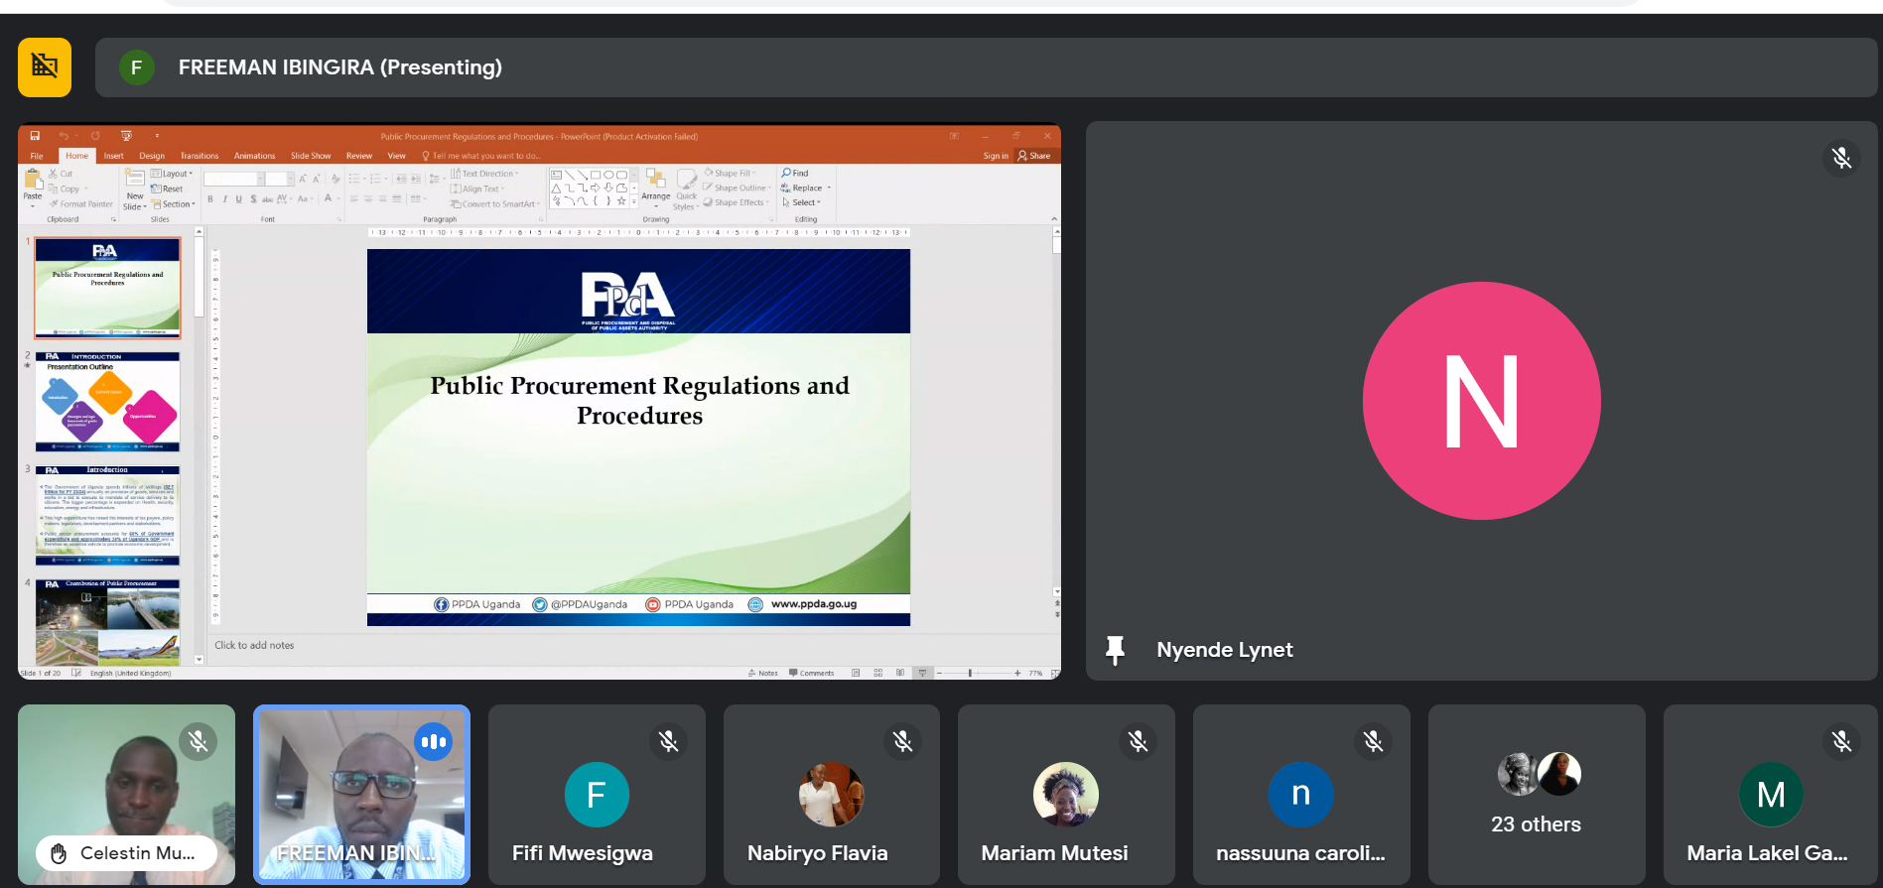Click the Undo icon in PowerPoint
The height and width of the screenshot is (888, 1883).
(64, 136)
